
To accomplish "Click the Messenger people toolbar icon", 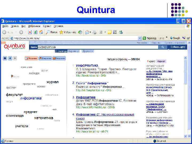I will [121, 32].
